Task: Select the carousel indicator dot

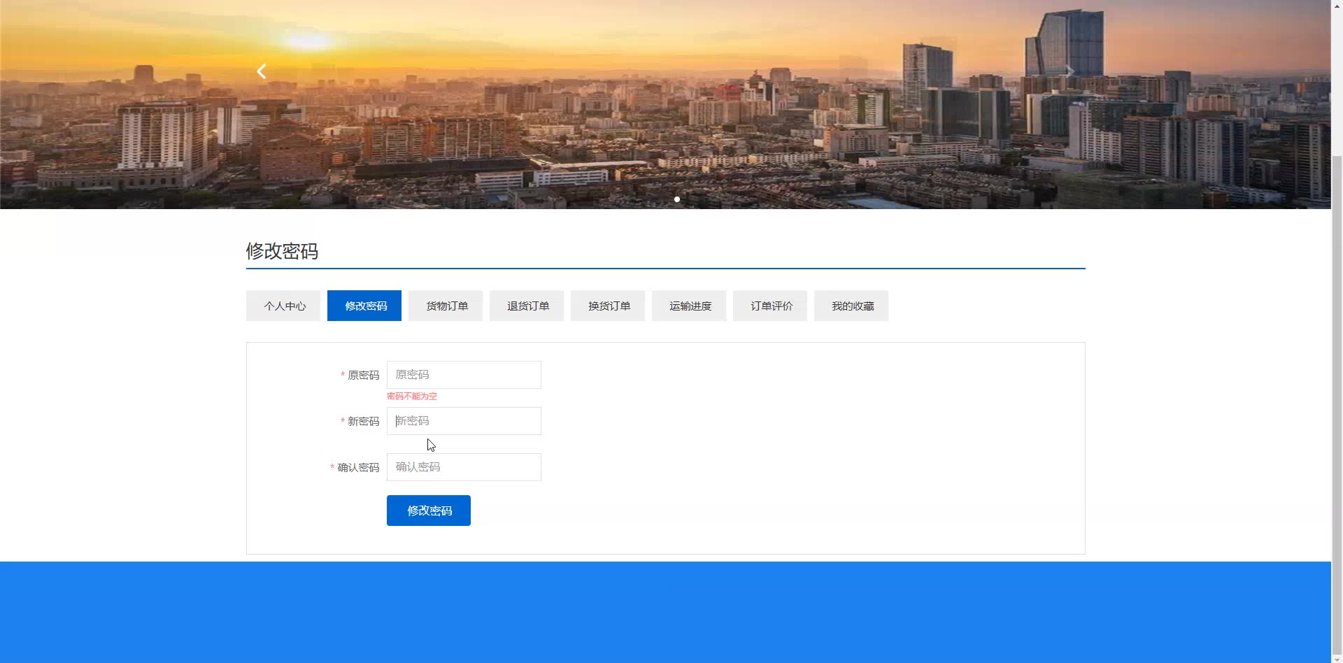Action: pos(676,199)
